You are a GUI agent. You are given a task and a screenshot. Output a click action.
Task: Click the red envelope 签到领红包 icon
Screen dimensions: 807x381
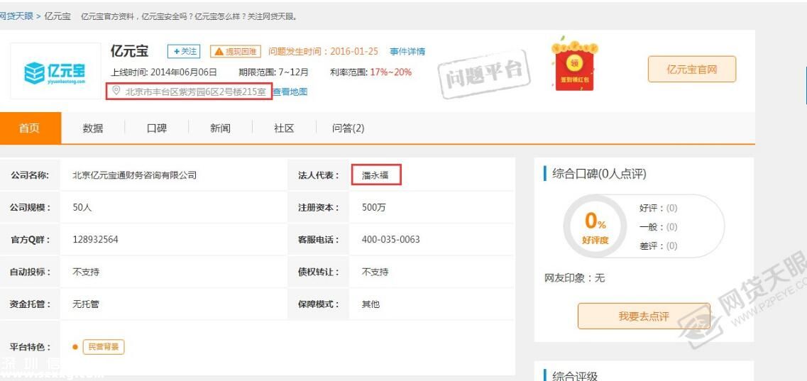[x=574, y=63]
